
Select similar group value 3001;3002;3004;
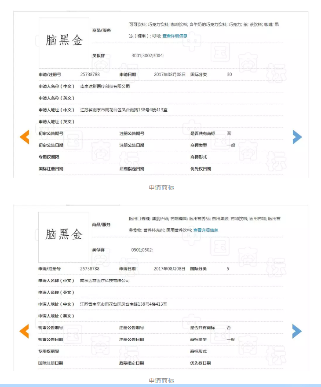pyautogui.click(x=148, y=55)
